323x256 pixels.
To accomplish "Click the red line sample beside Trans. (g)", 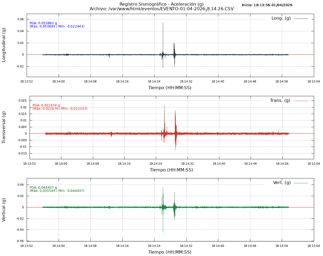I will [x=301, y=101].
